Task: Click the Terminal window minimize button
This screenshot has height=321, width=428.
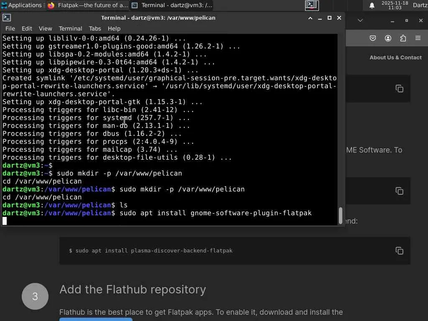Action: tap(320, 18)
